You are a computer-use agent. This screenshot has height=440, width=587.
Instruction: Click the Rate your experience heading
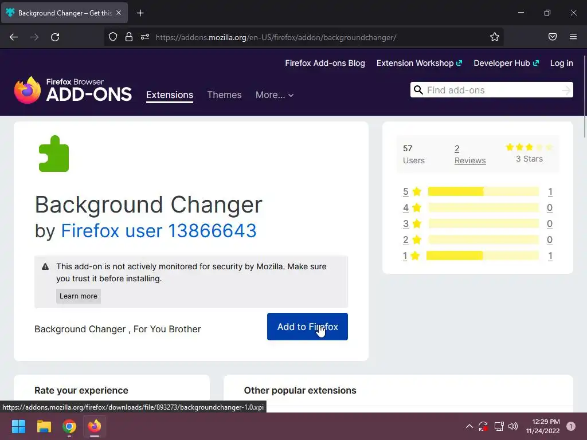(81, 391)
